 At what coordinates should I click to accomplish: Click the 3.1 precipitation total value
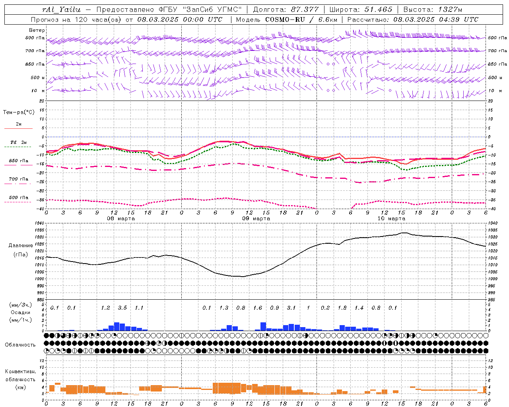tap(291, 308)
